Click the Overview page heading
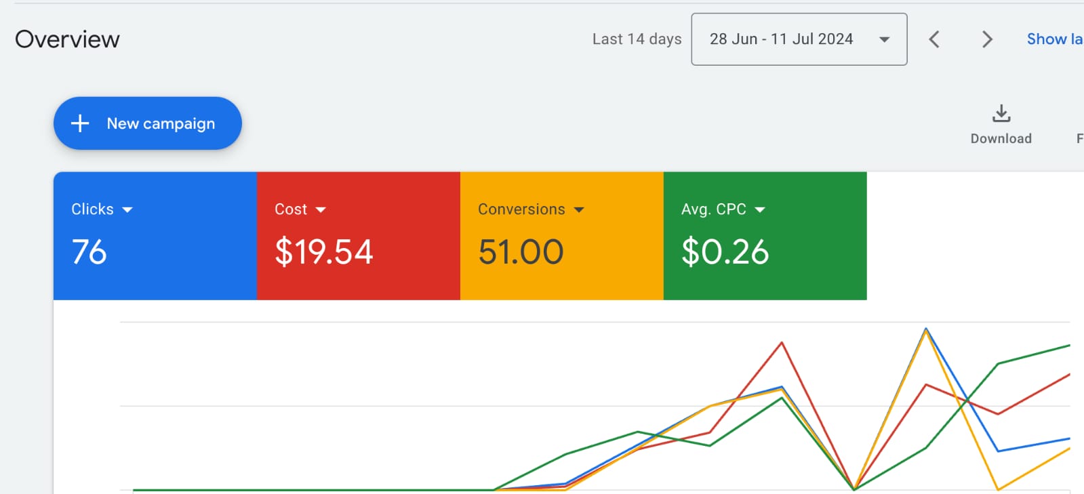Viewport: 1084px width, 494px height. click(x=67, y=39)
